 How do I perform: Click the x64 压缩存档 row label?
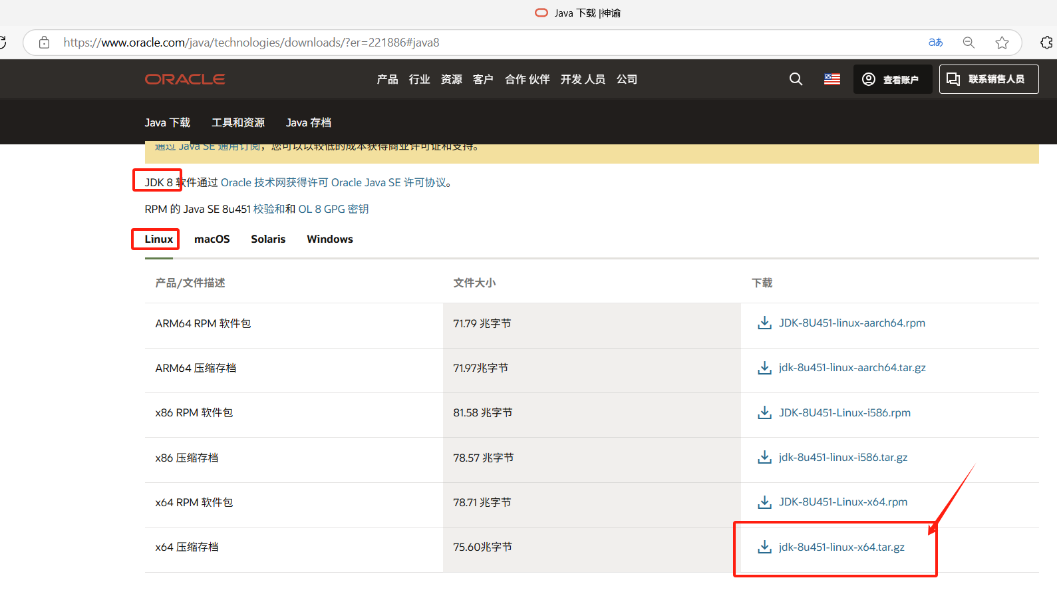point(187,547)
